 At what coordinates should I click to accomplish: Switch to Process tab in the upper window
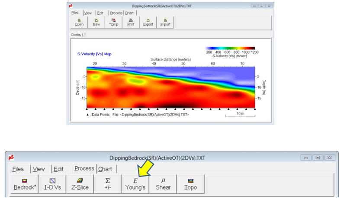tap(116, 13)
